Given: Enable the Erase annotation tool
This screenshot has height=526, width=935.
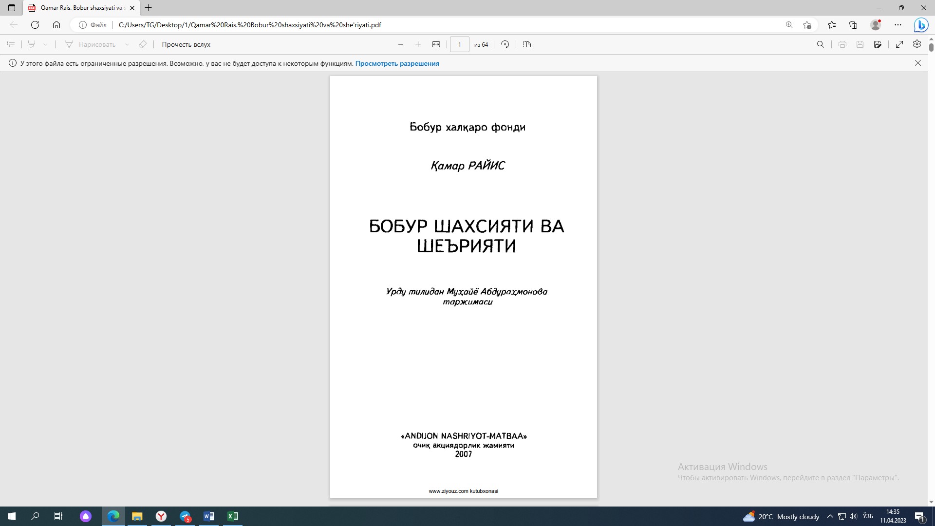Looking at the screenshot, I should tap(143, 44).
